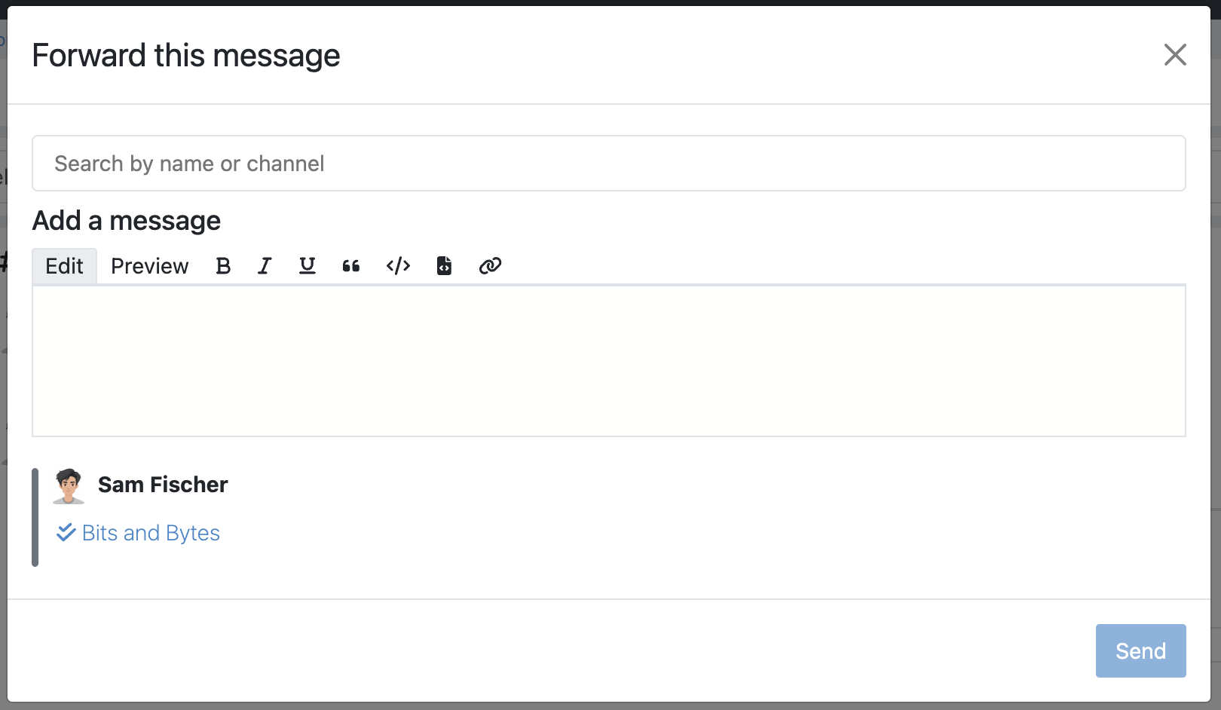Click the Add a message heading

tap(126, 220)
